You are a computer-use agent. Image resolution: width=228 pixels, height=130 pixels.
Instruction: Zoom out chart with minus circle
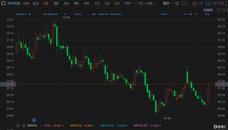point(223,10)
